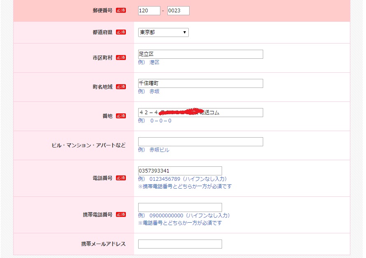Click the 必須 badge next to 町名地域
This screenshot has height=258, width=366.
[121, 87]
